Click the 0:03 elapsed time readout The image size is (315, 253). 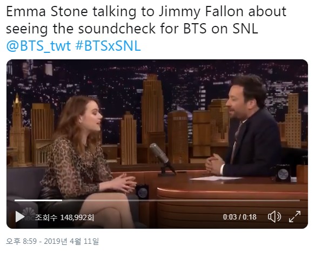(x=230, y=217)
